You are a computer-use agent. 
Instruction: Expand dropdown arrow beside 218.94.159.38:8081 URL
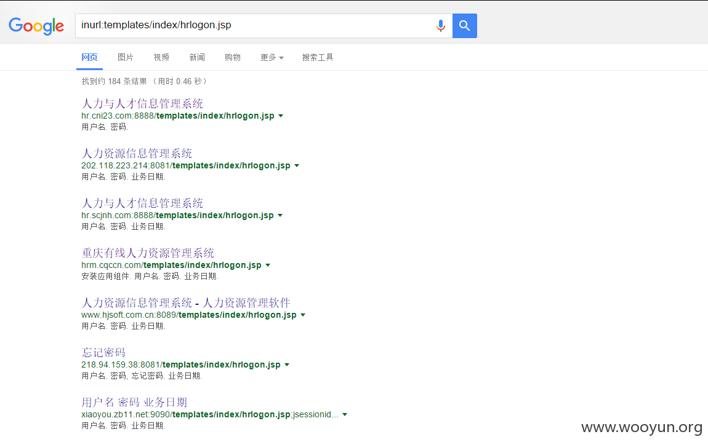pyautogui.click(x=287, y=364)
